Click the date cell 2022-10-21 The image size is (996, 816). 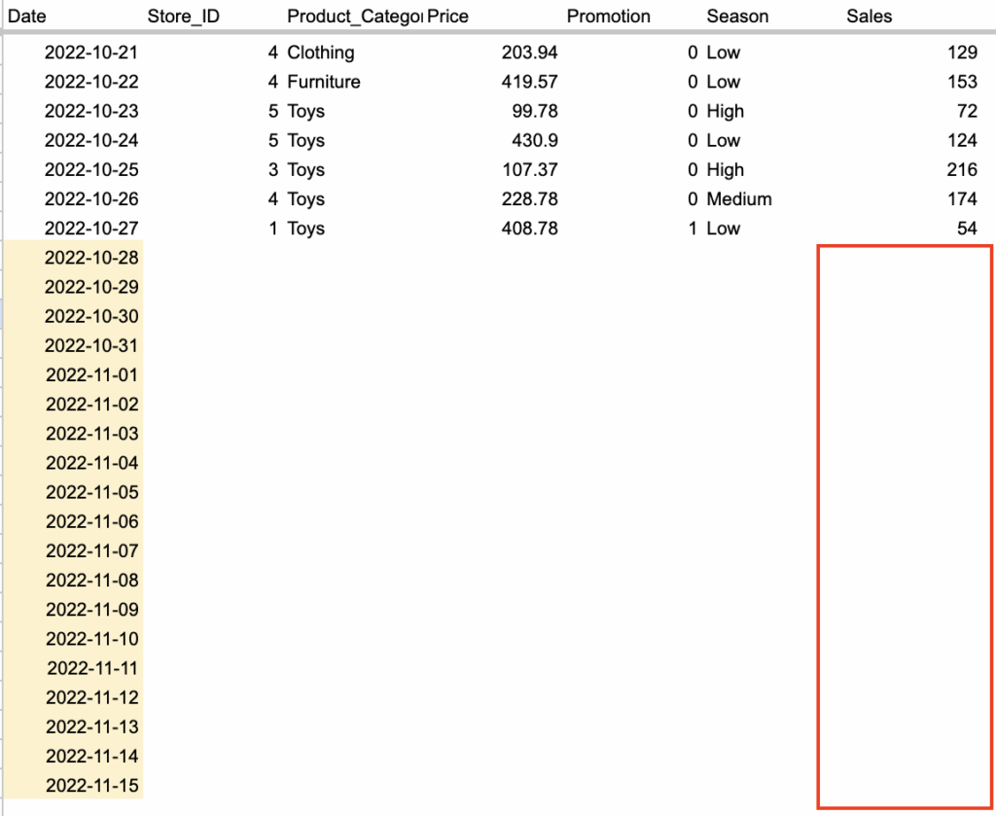coord(91,53)
